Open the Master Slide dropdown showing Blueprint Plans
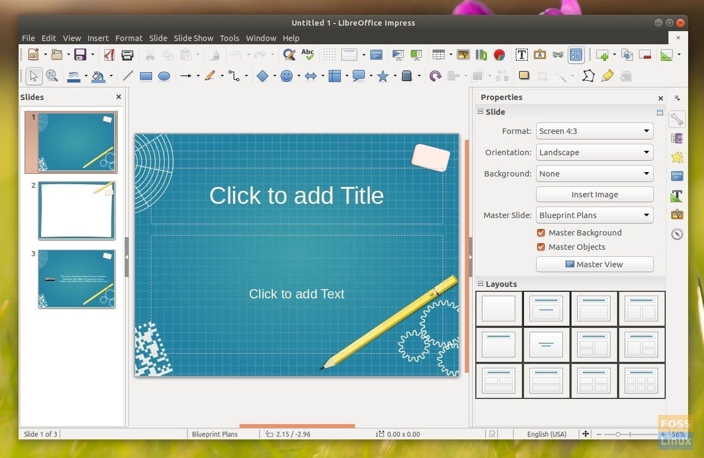 tap(594, 215)
